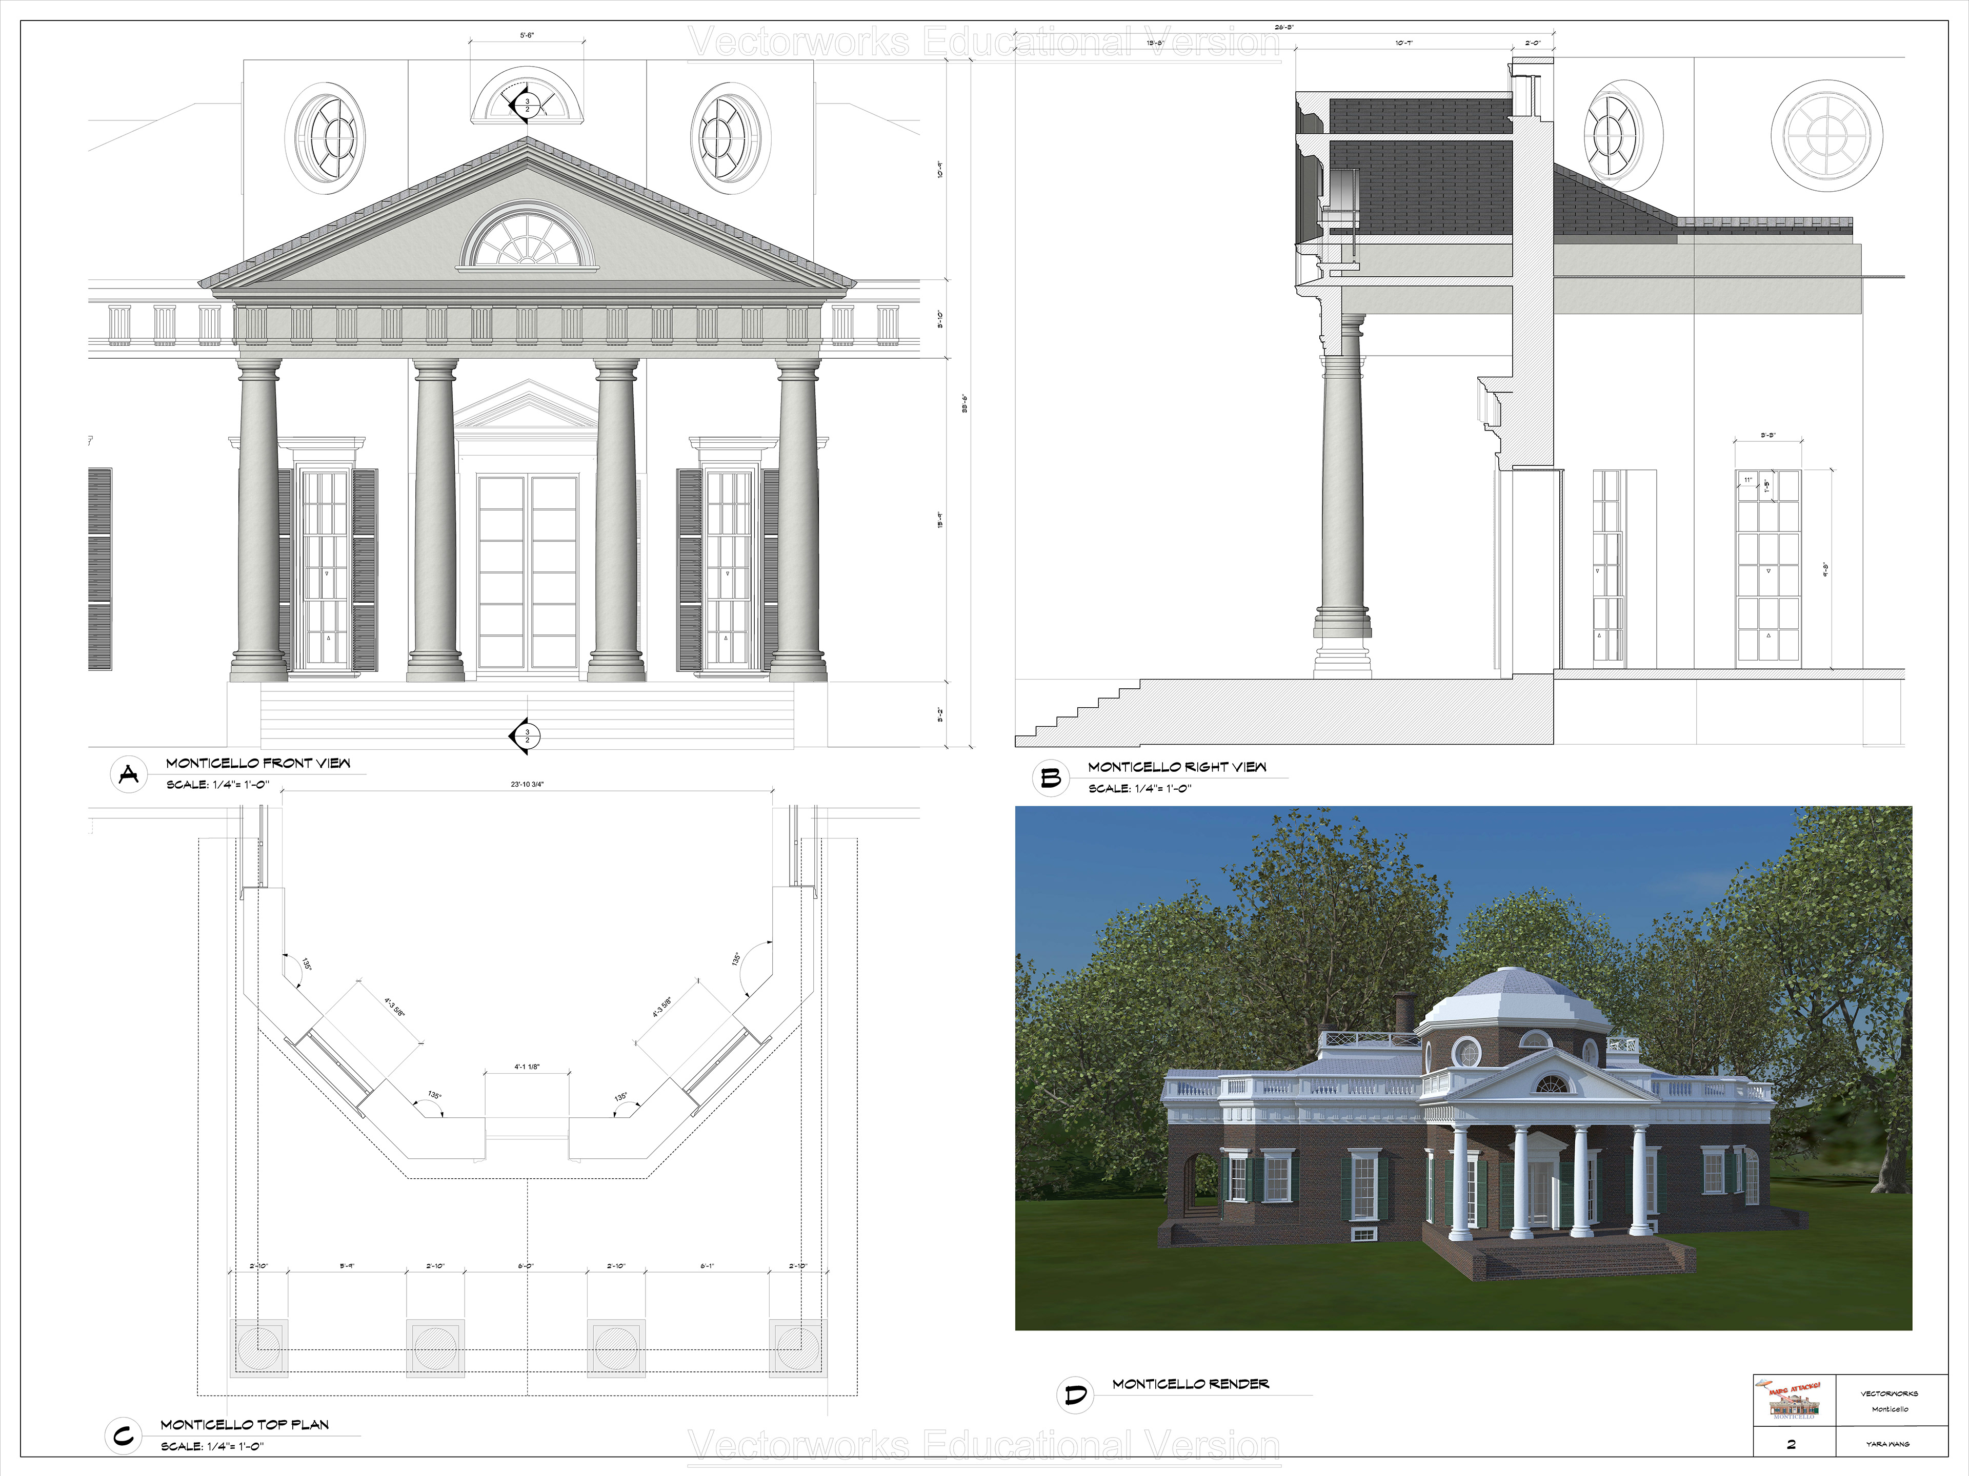This screenshot has width=1969, height=1476.
Task: Click the 5'-6" dimension atop front view
Action: coord(527,35)
